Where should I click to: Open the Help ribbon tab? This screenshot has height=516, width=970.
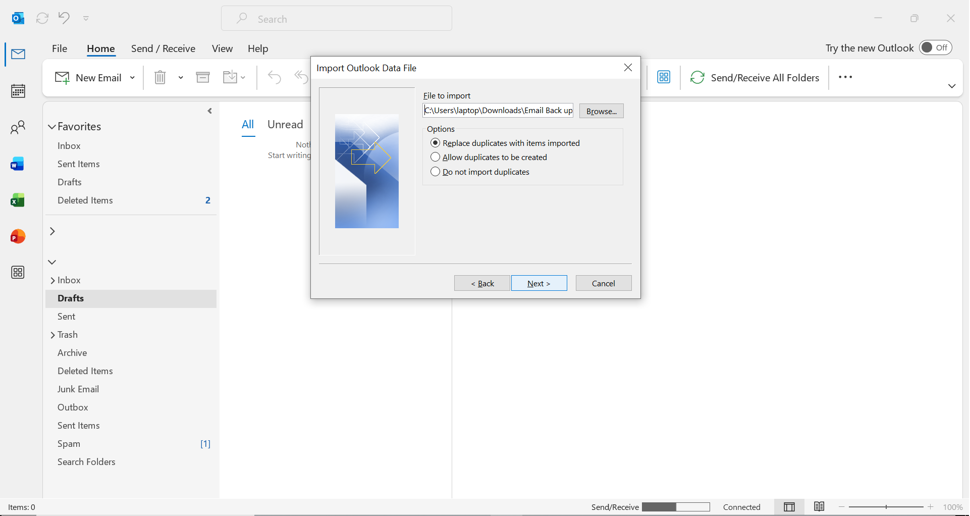[258, 48]
